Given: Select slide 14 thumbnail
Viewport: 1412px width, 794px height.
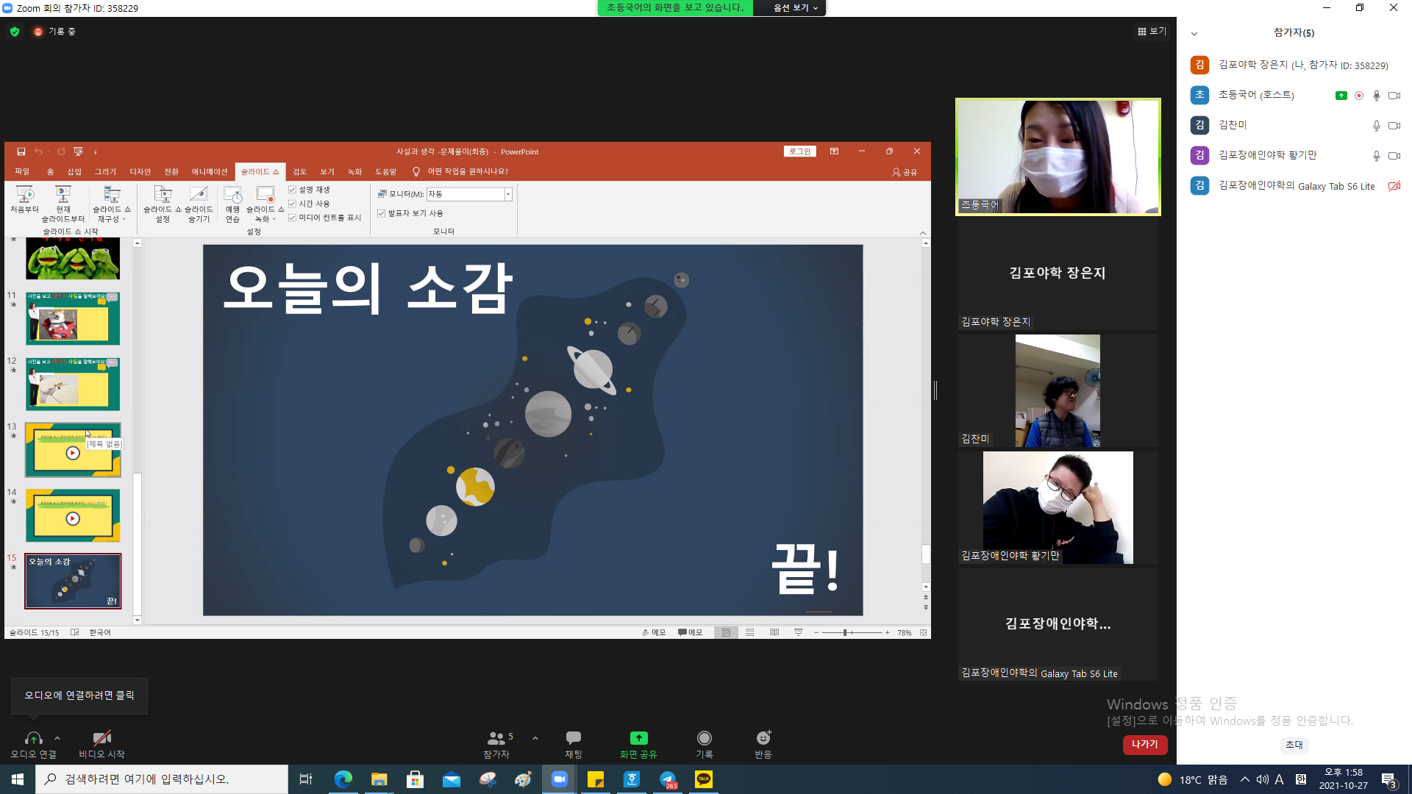Looking at the screenshot, I should tap(73, 515).
